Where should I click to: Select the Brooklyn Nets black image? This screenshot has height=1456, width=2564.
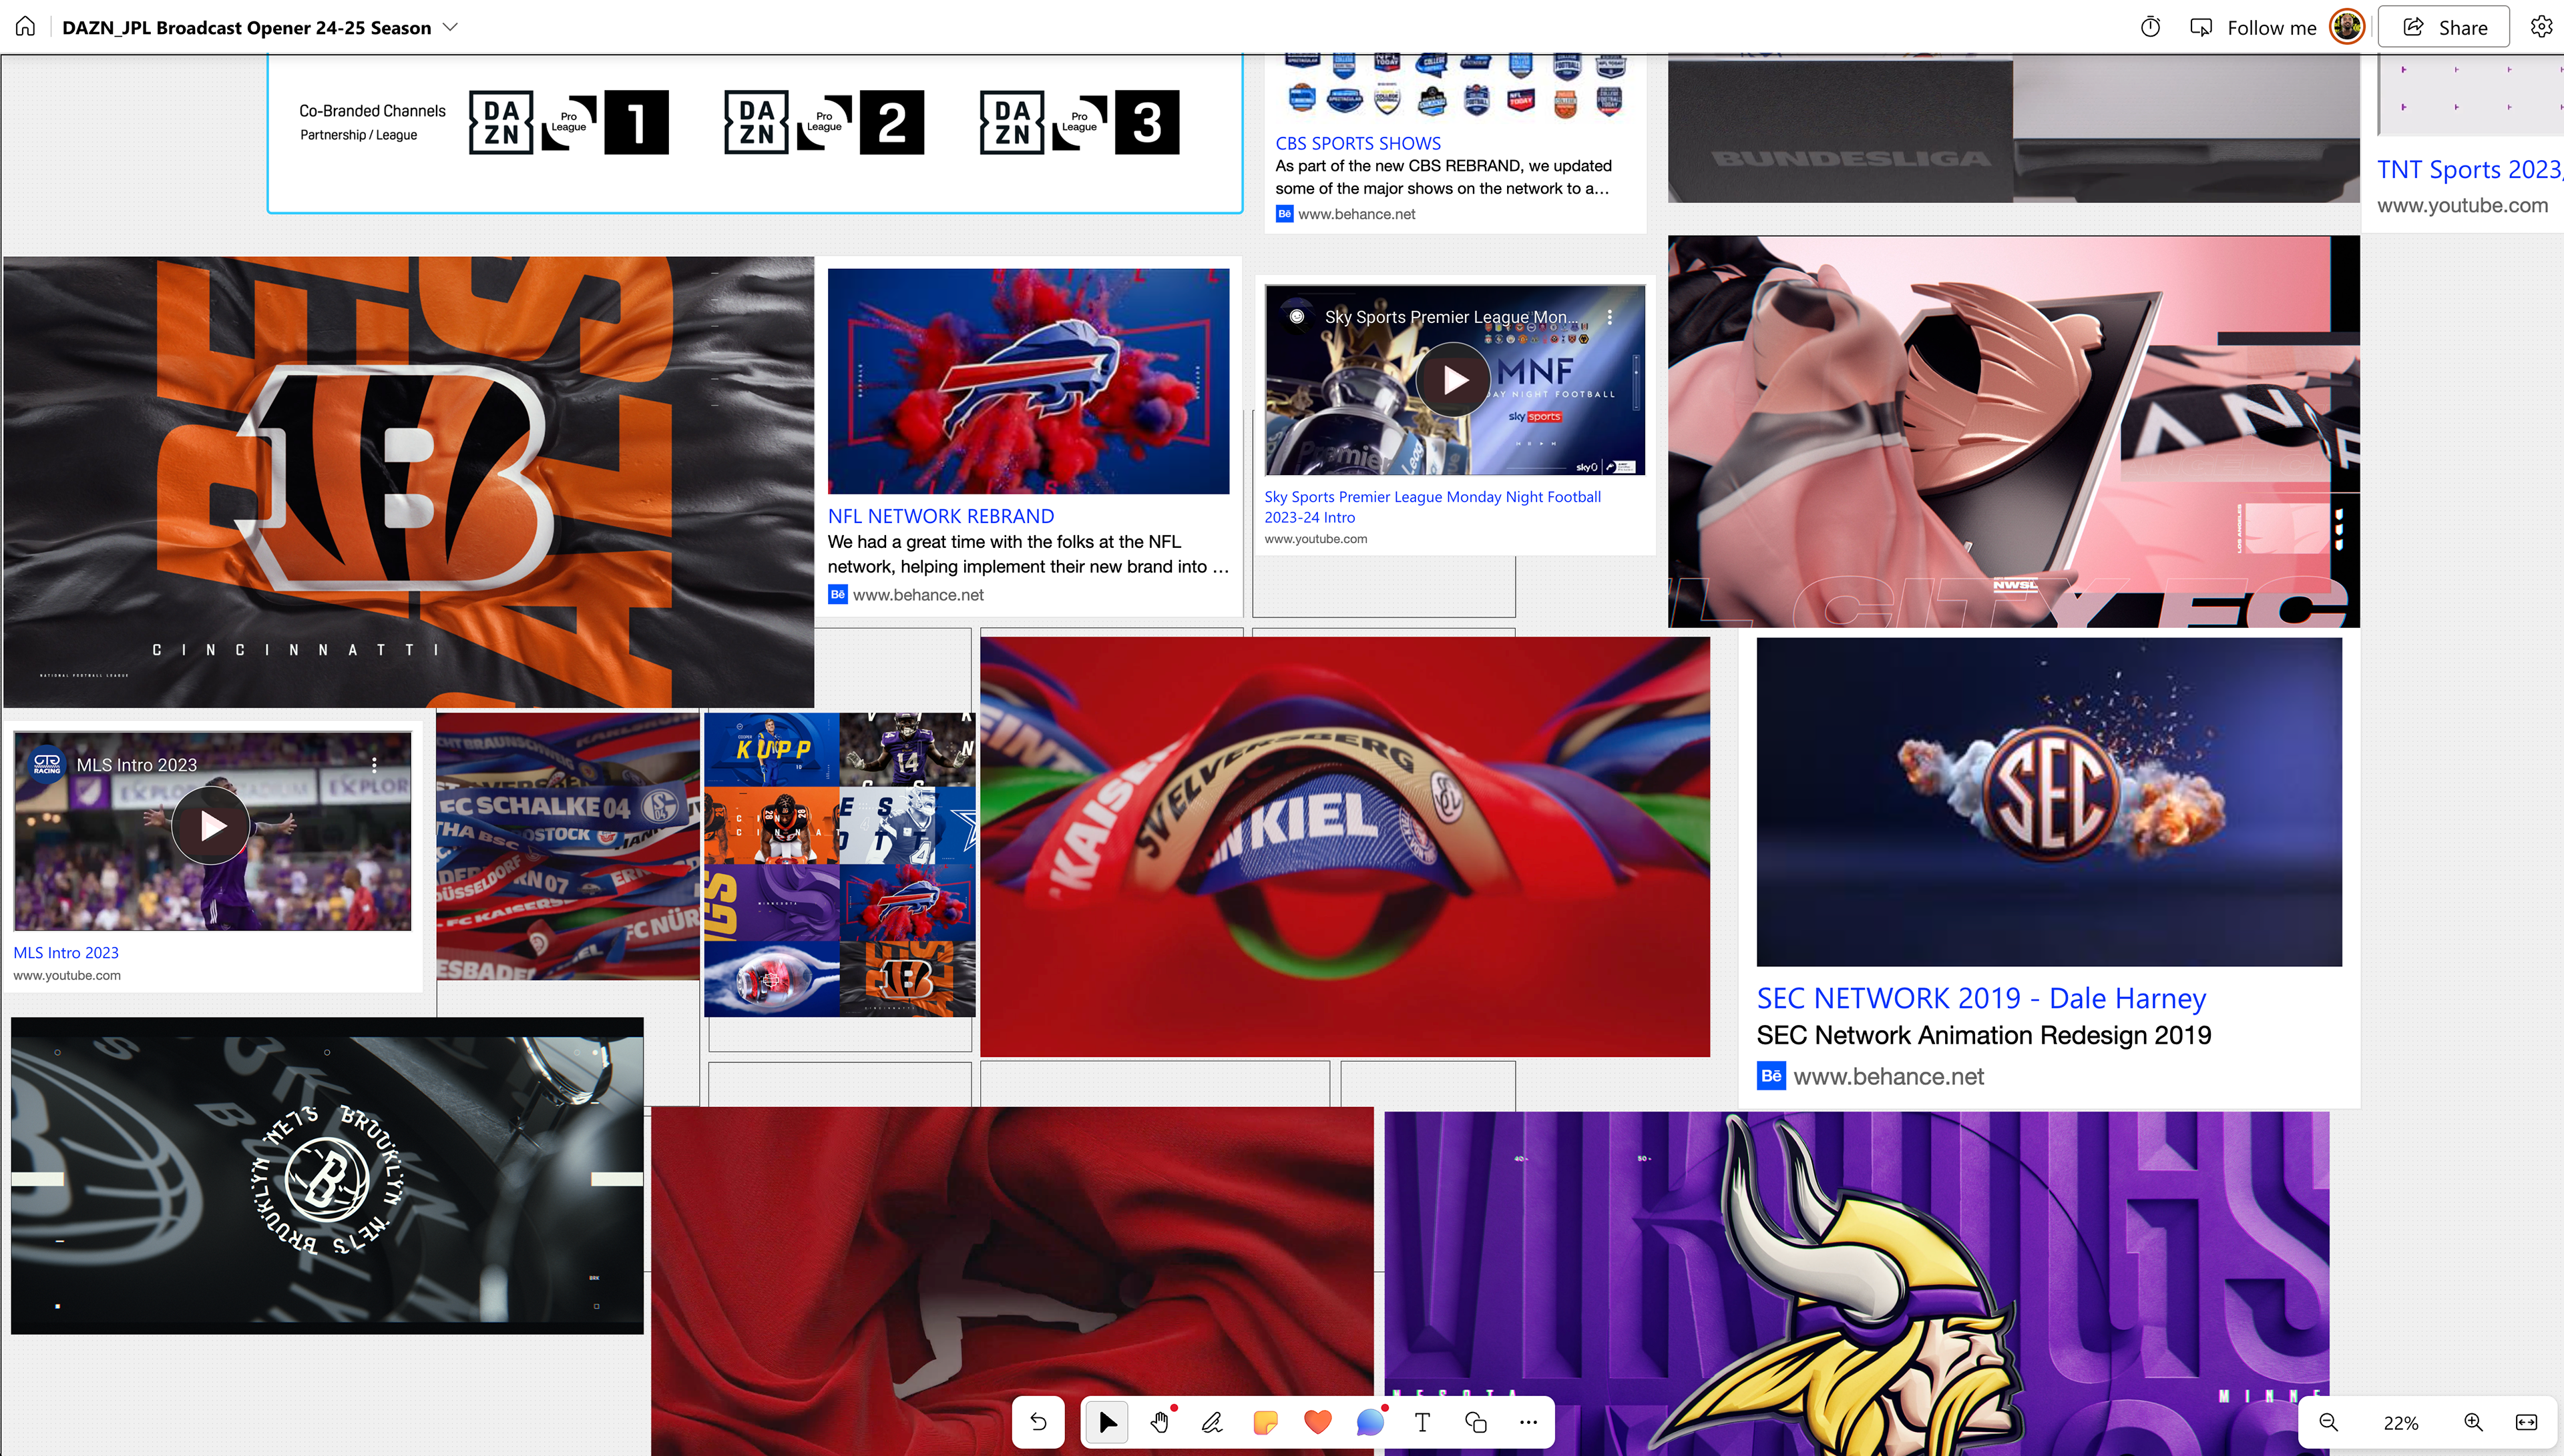click(327, 1176)
